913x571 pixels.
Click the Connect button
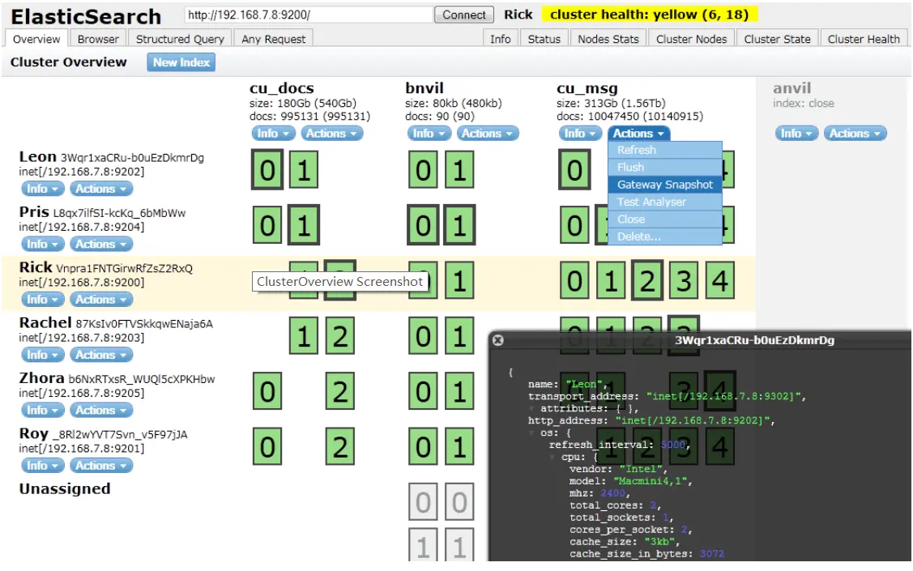click(x=463, y=15)
